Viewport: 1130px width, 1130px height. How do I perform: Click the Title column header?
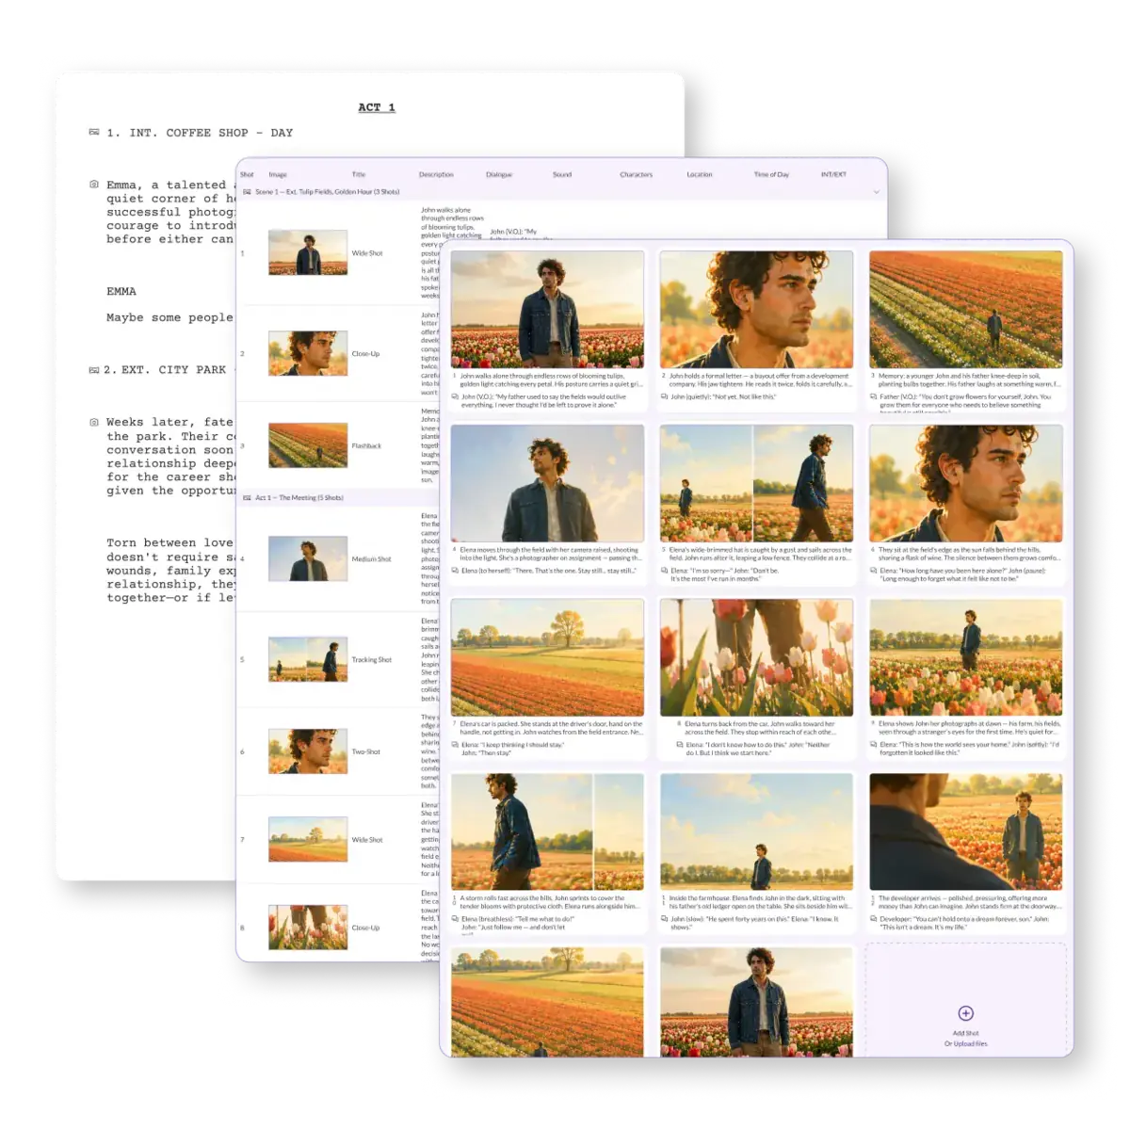click(359, 174)
